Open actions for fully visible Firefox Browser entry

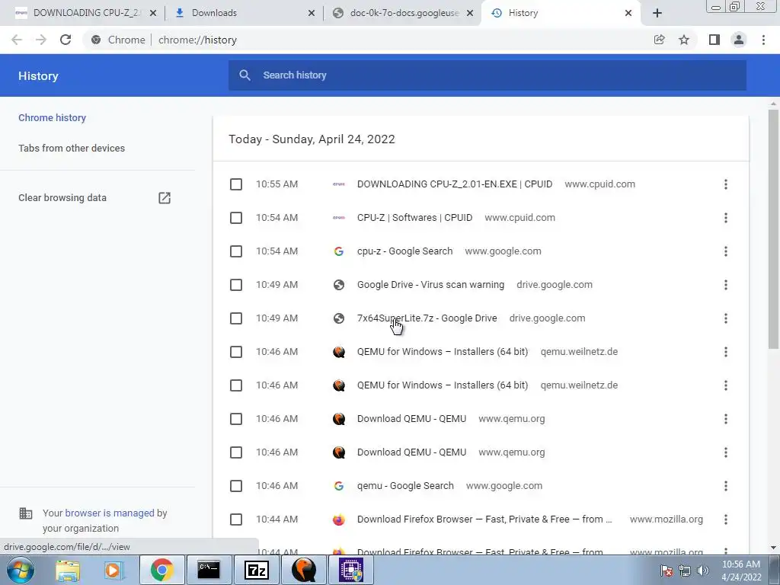pyautogui.click(x=726, y=519)
